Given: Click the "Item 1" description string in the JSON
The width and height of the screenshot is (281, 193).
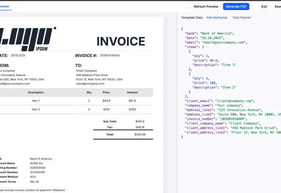Looking at the screenshot, I should click(228, 65).
